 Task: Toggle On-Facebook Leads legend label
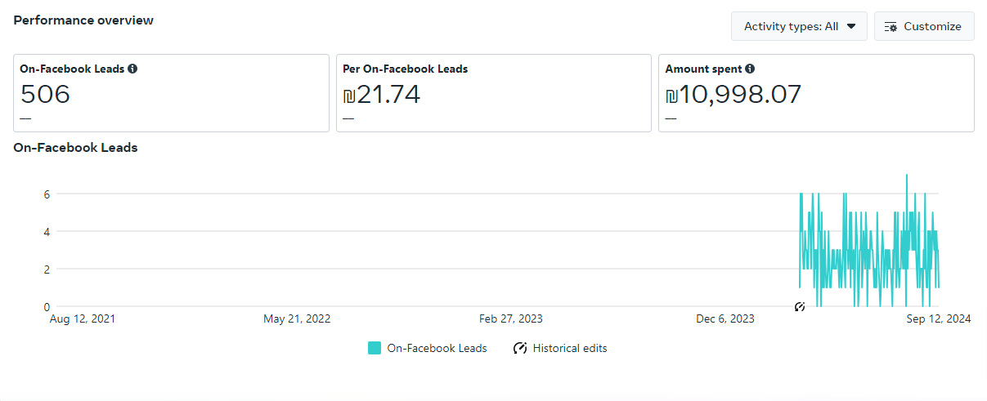tap(437, 348)
